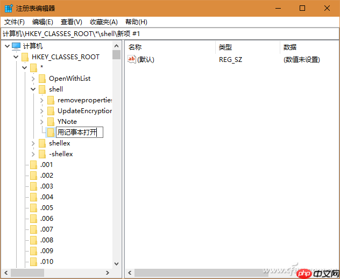This screenshot has width=340, height=279.
Task: Click the ab string value icon for (默认)
Action: (x=132, y=59)
